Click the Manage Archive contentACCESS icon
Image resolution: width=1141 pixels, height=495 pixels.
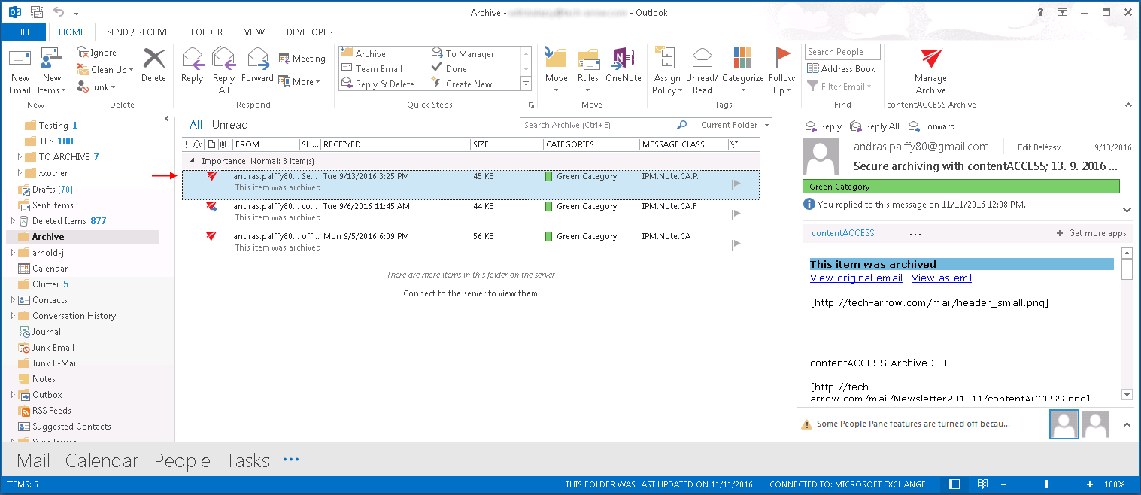tap(930, 60)
